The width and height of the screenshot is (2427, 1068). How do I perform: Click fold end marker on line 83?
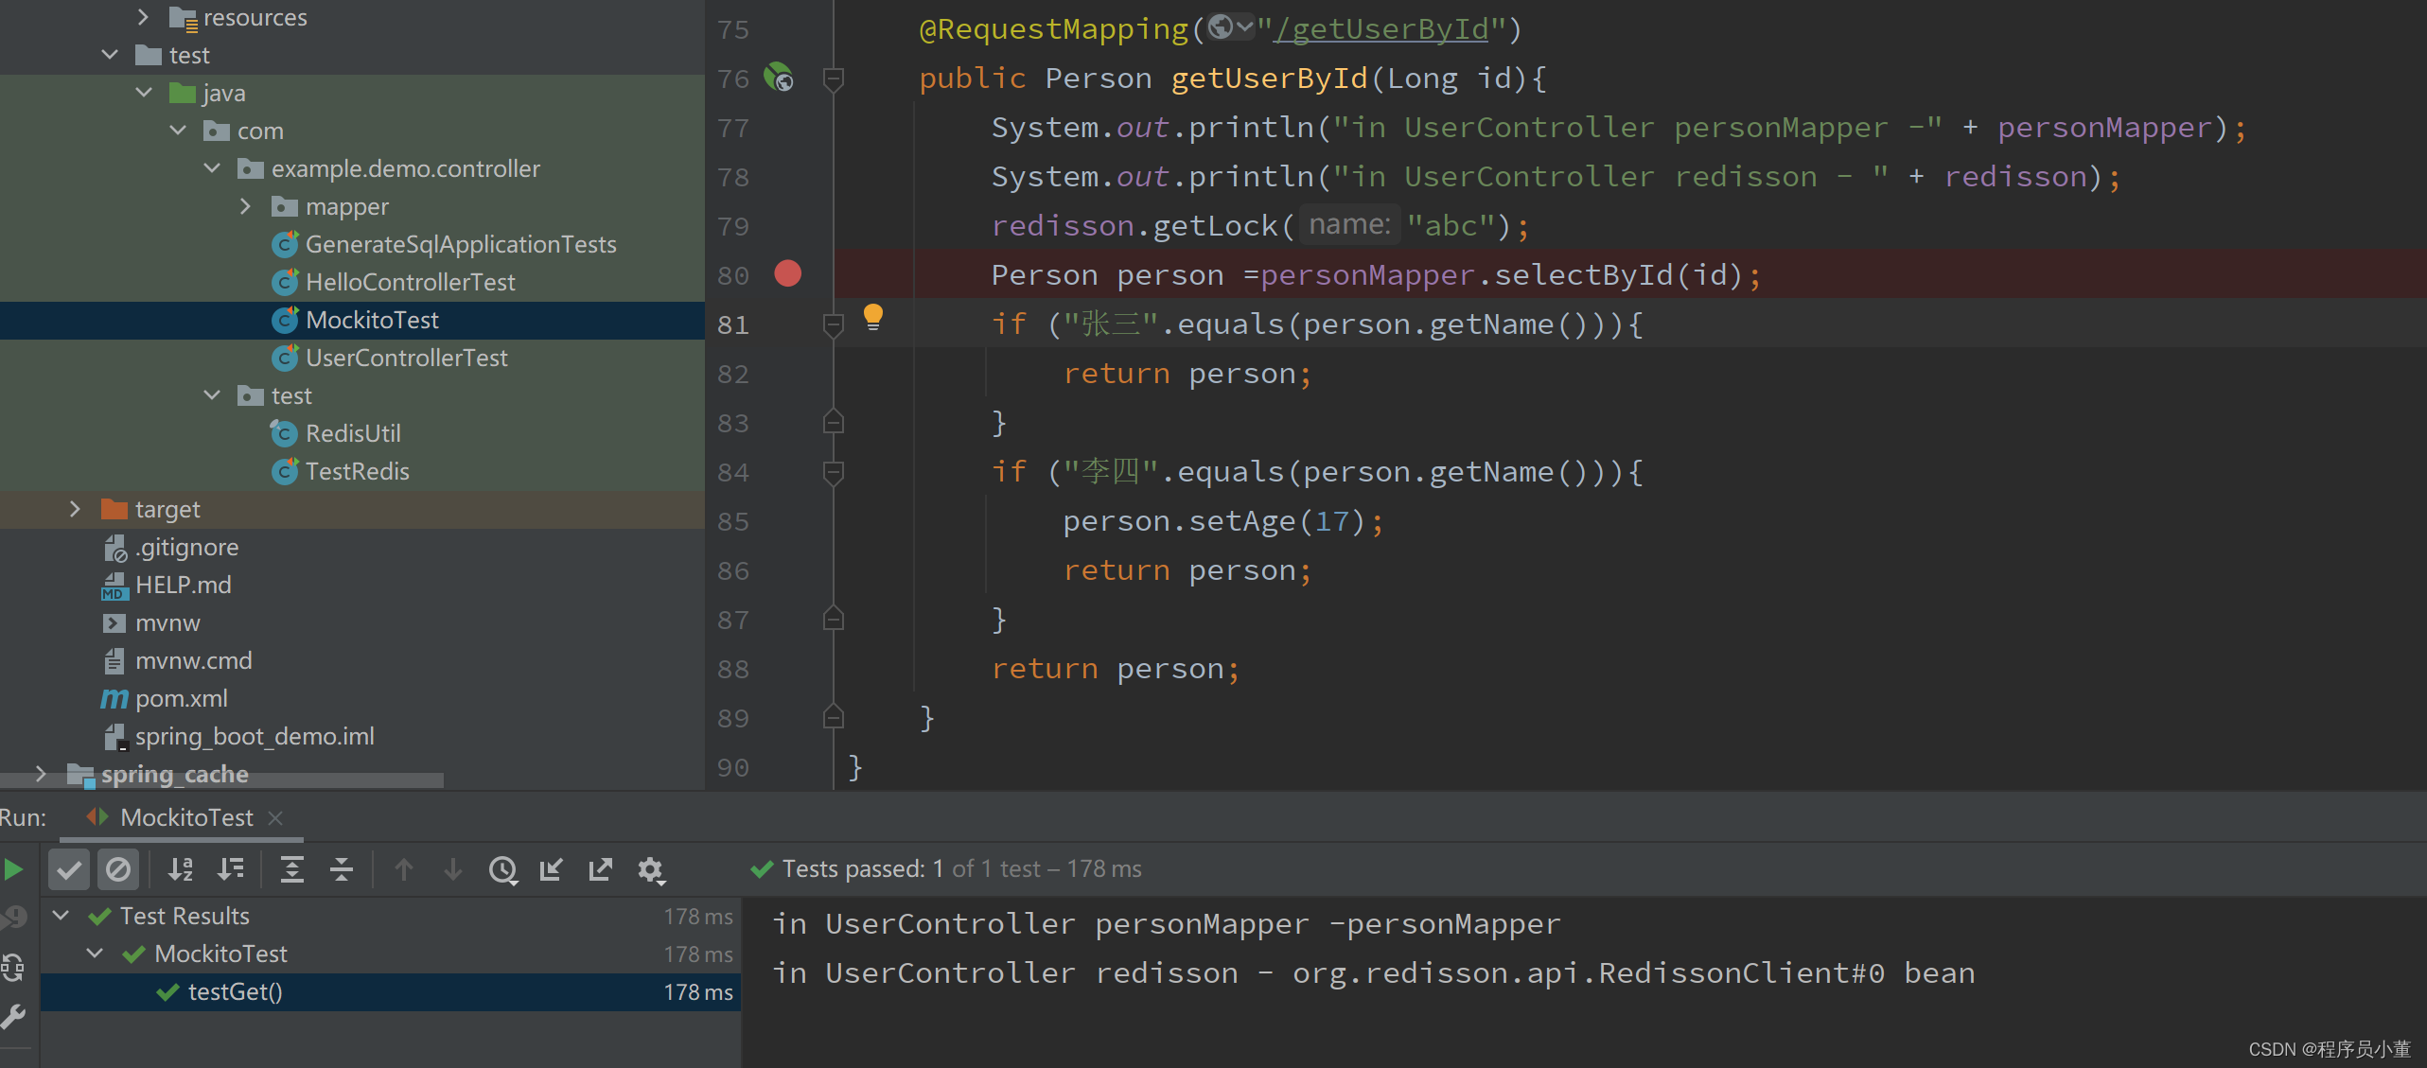[x=834, y=422]
